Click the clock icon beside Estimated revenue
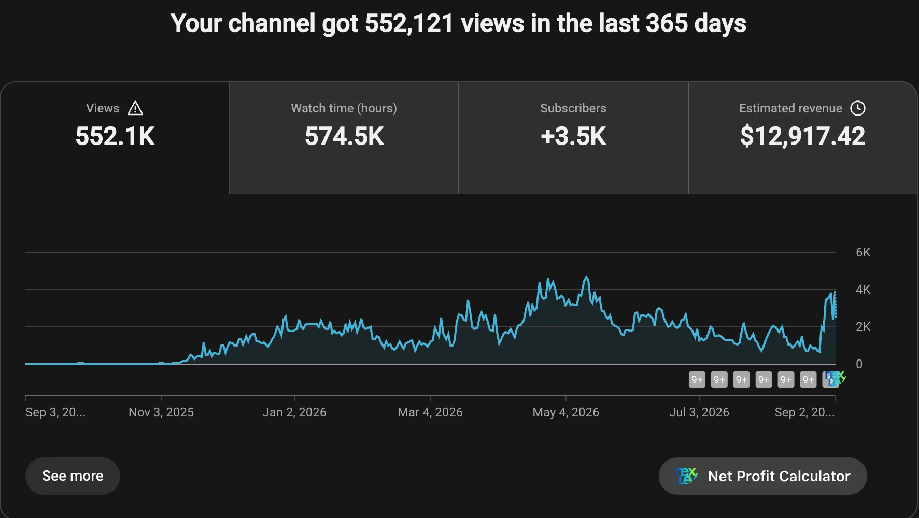 [x=858, y=108]
